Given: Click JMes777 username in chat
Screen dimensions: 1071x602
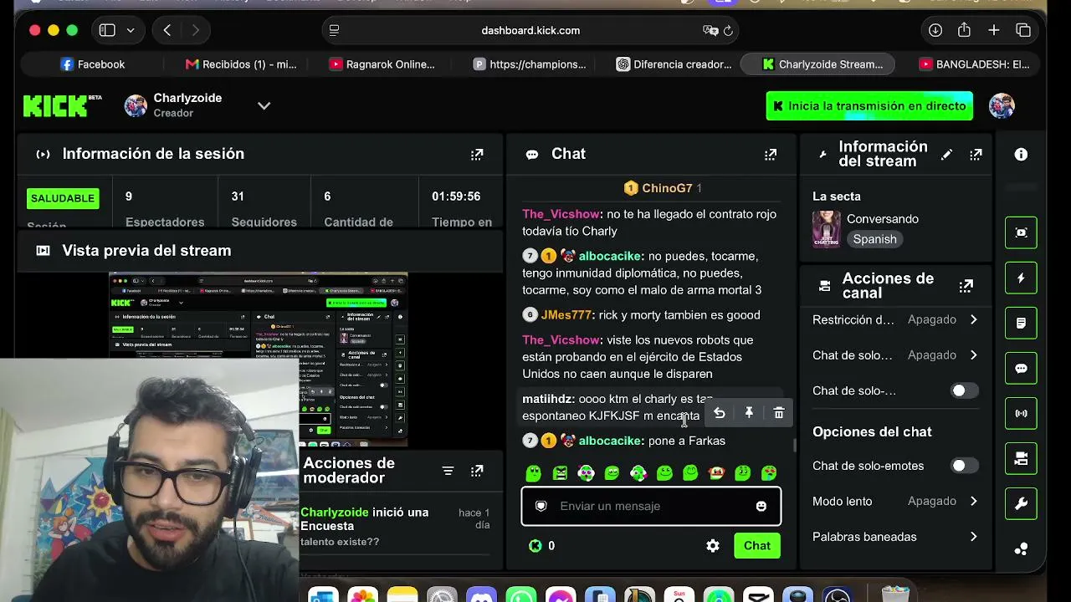Looking at the screenshot, I should pyautogui.click(x=567, y=315).
